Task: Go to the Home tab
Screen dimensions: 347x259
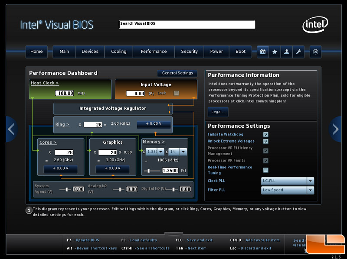Action: coord(36,52)
